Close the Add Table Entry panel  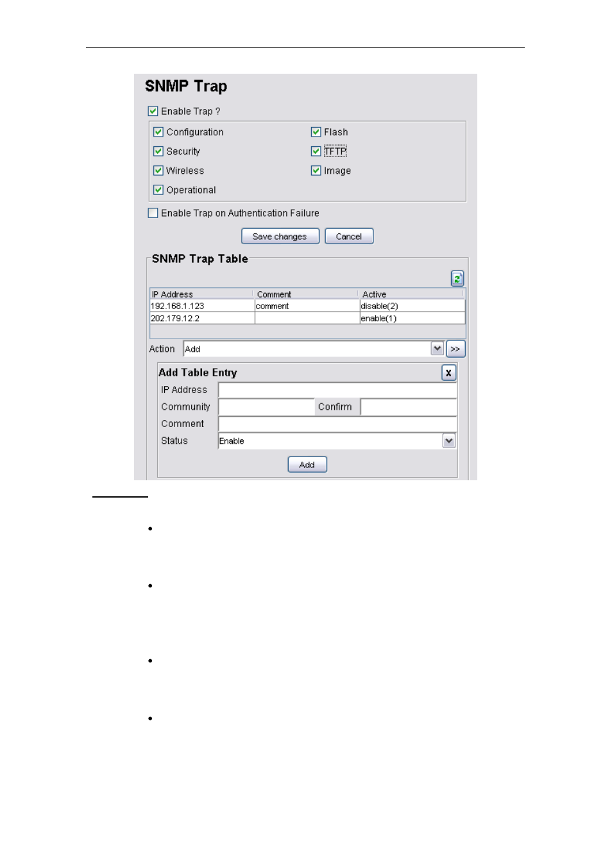[448, 373]
